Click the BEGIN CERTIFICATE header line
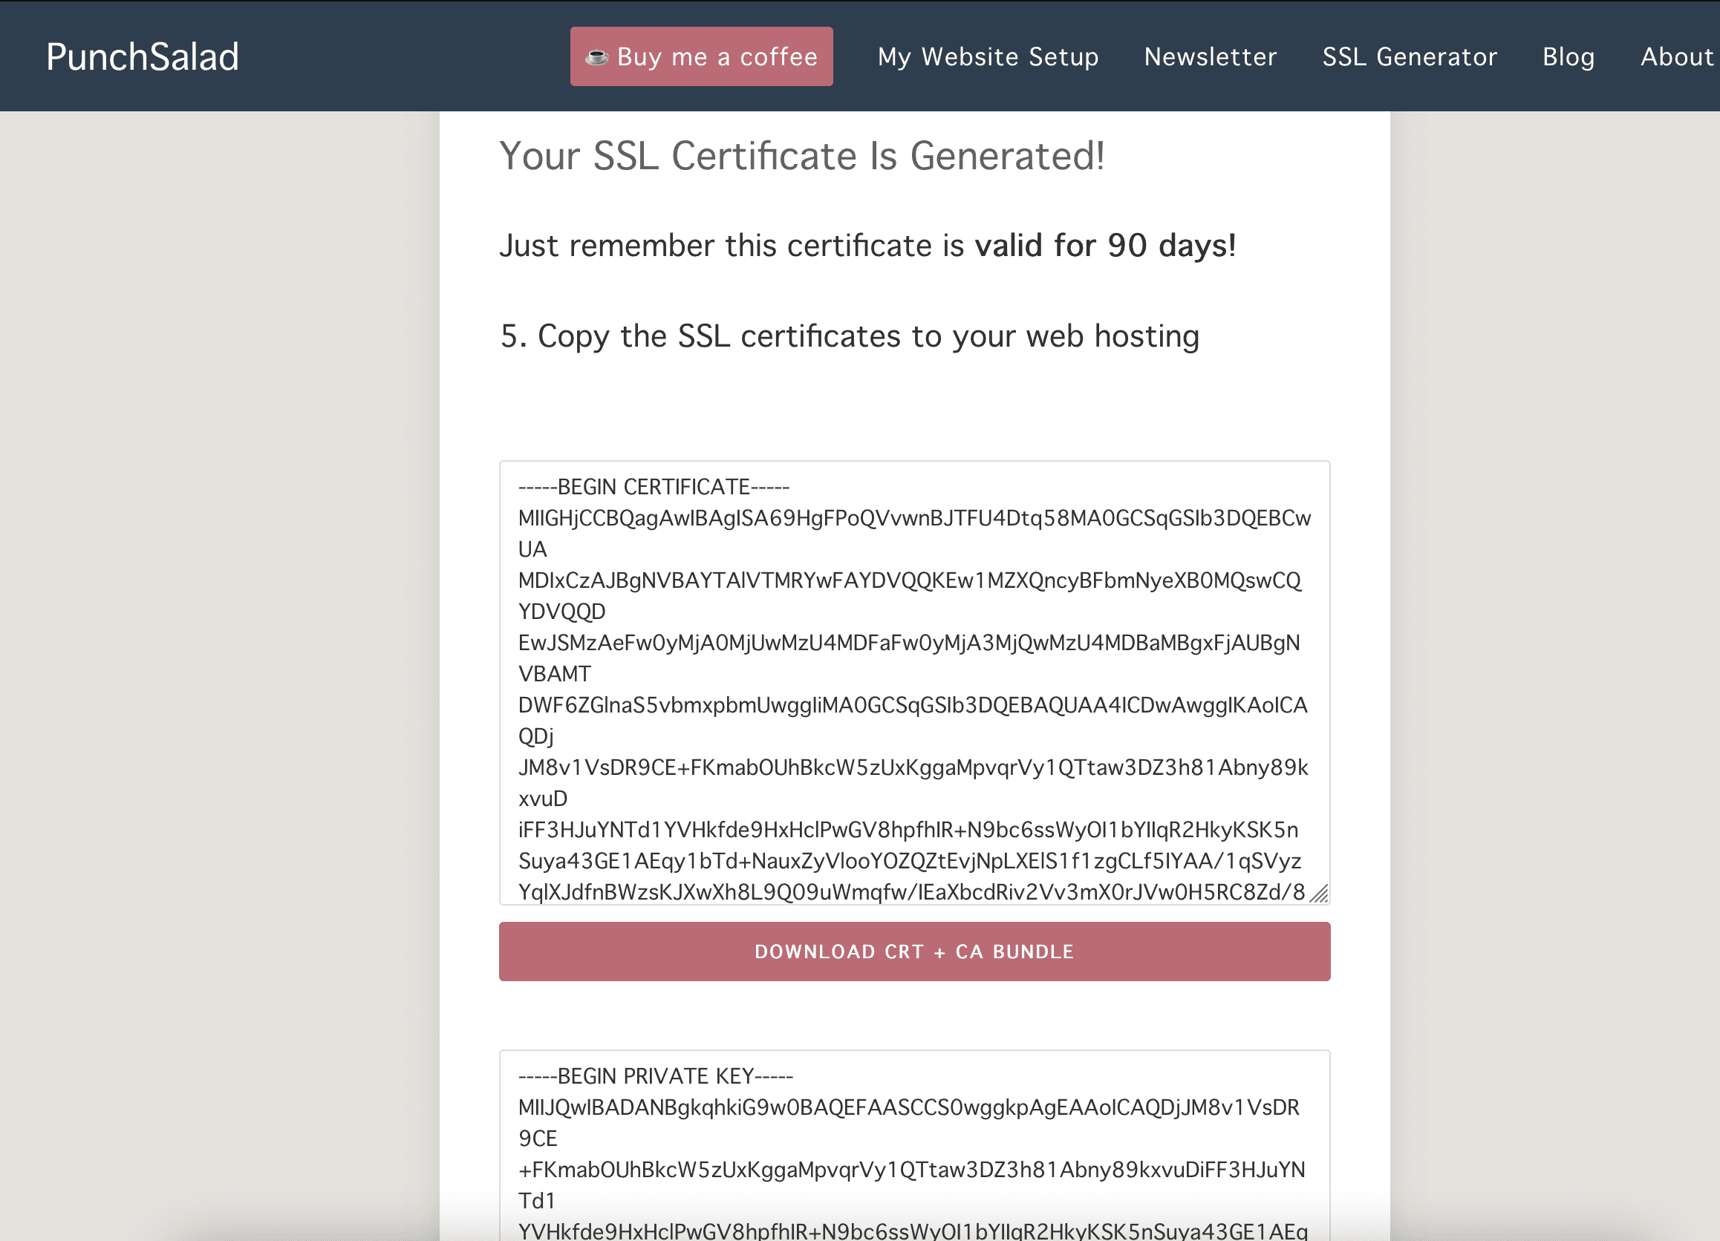 pyautogui.click(x=654, y=487)
